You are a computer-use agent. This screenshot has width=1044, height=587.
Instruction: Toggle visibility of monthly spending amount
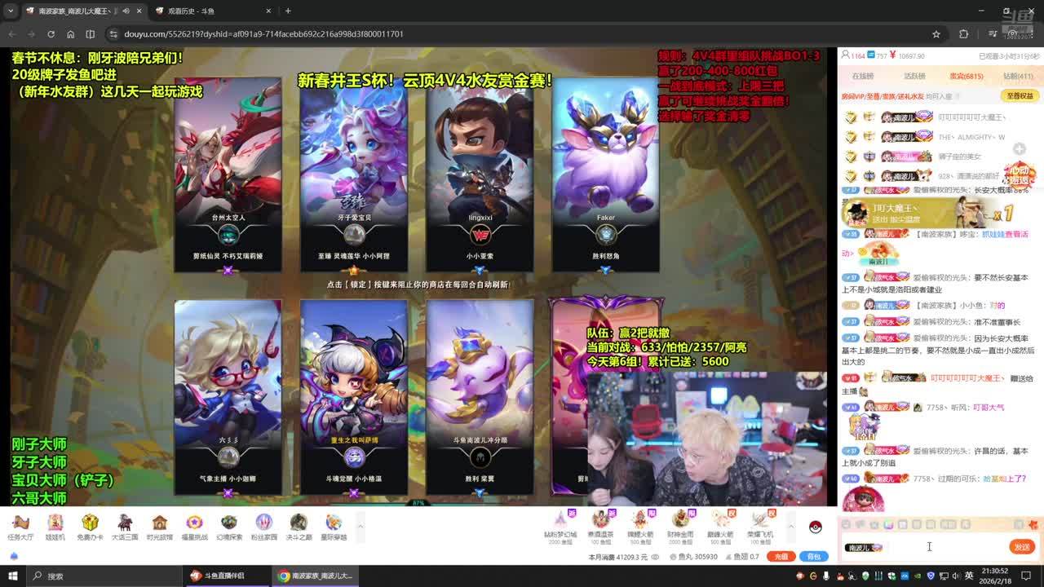pos(657,557)
